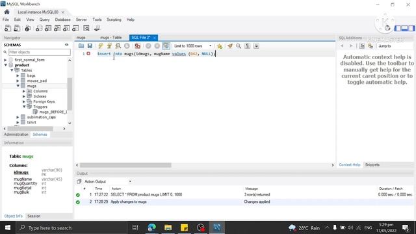Click the create new view icon

tap(57, 28)
